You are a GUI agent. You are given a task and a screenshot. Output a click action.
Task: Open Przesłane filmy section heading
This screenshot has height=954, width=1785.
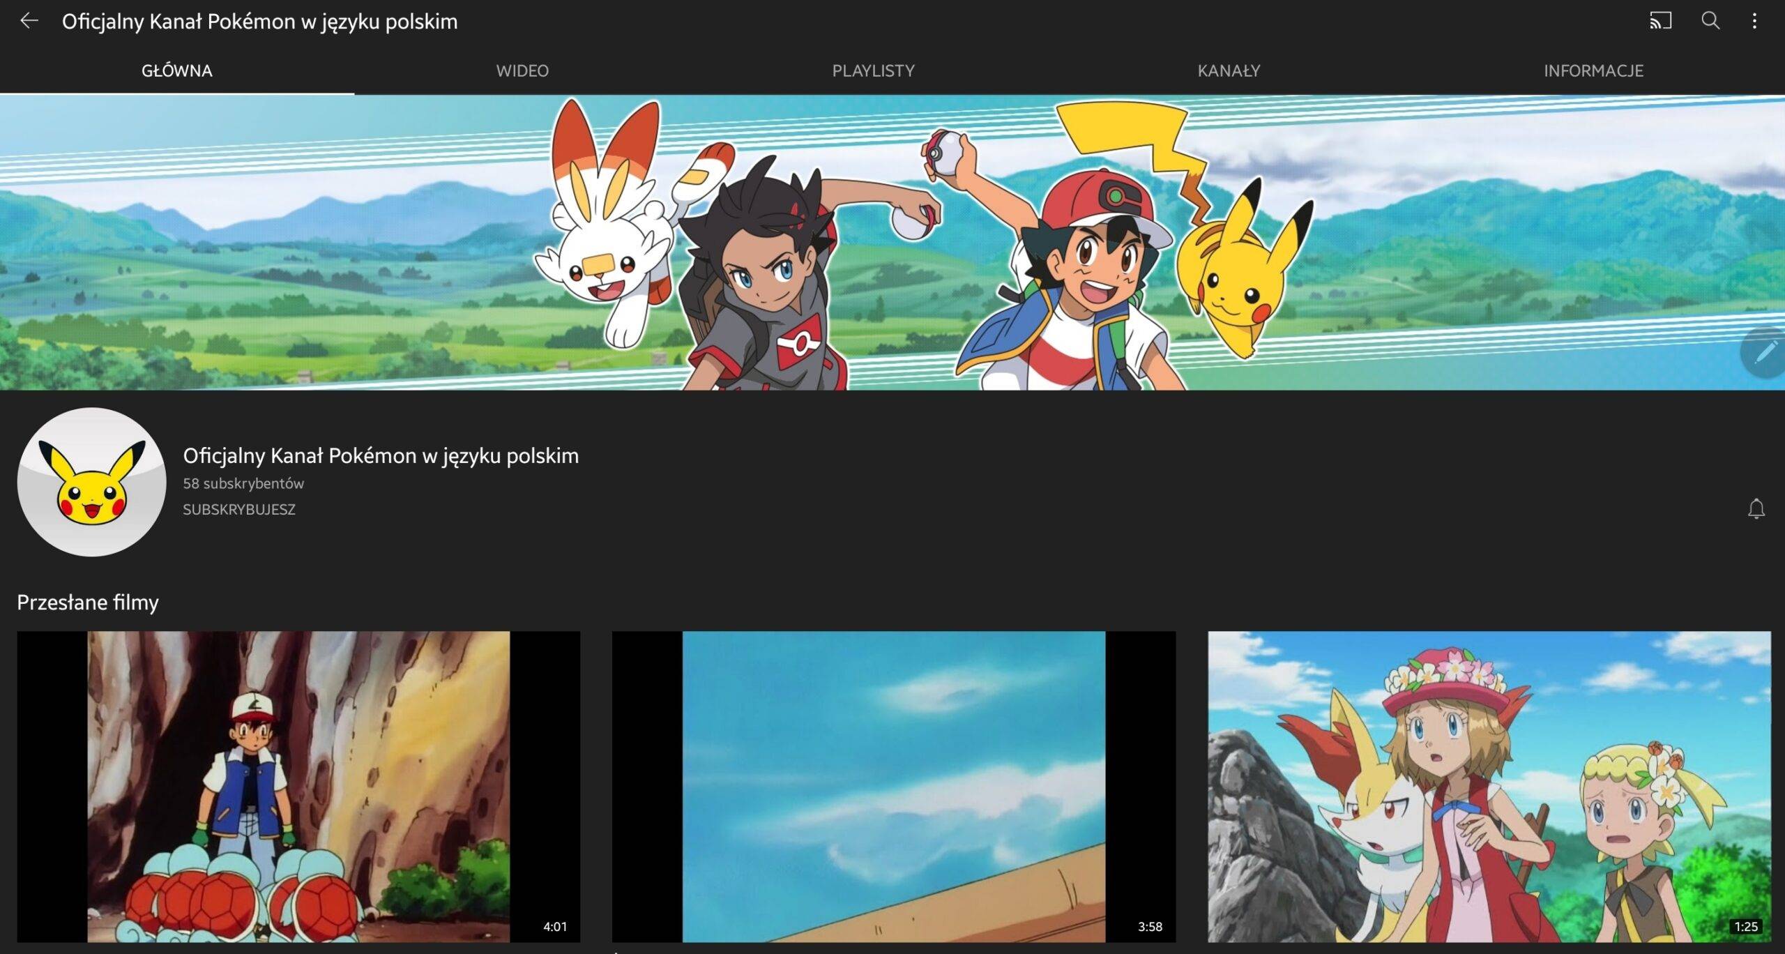(x=88, y=602)
